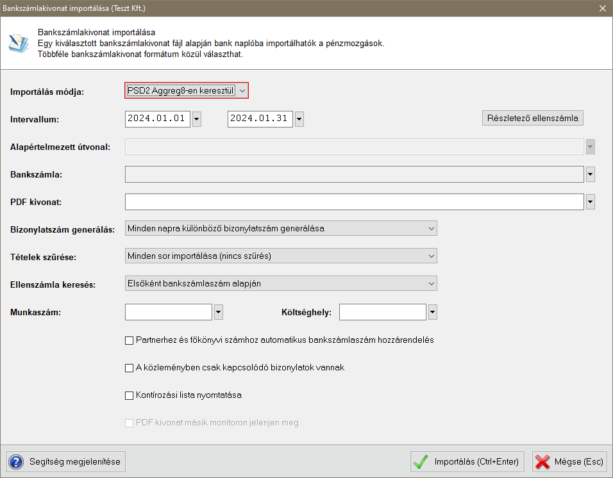Toggle 'A közleményben csak kapcsolódó bizonylatok vannak'

tap(129, 368)
